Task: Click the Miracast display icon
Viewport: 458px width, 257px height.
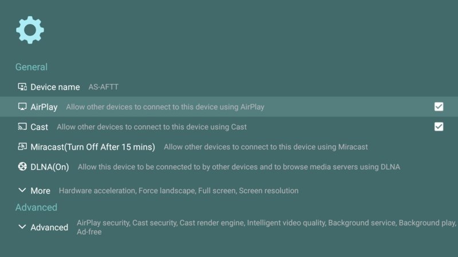Action: point(22,147)
